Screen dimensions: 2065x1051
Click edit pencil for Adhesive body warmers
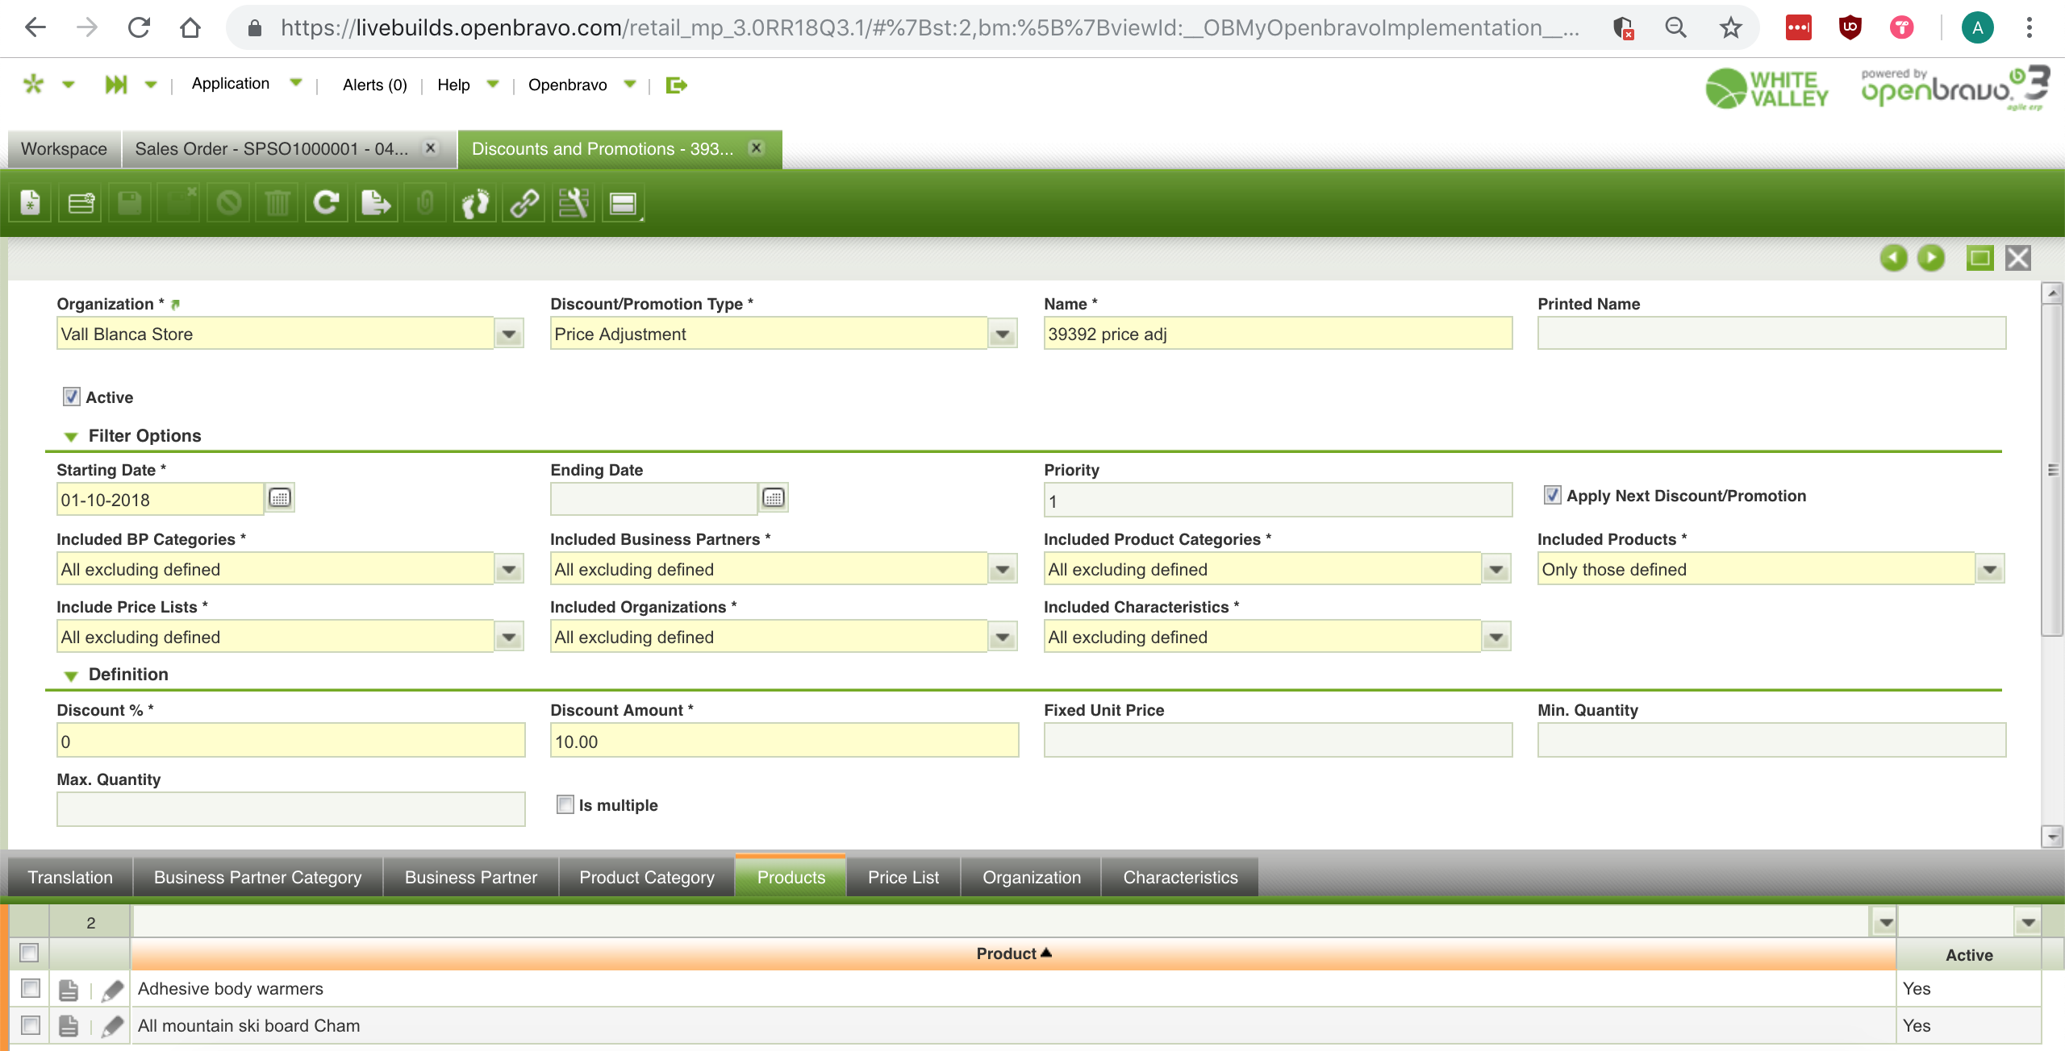pyautogui.click(x=113, y=990)
